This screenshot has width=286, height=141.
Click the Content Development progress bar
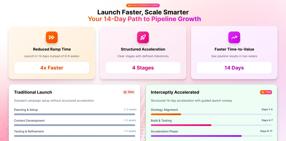(x=74, y=125)
